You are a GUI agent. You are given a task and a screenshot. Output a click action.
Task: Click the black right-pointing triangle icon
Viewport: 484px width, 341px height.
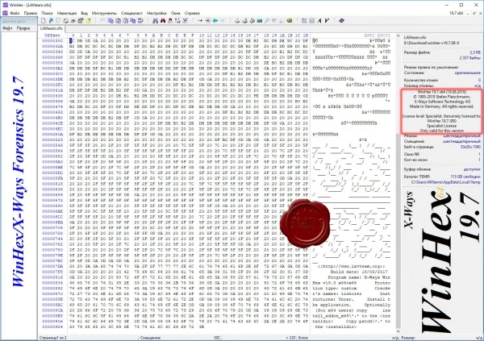(x=328, y=21)
